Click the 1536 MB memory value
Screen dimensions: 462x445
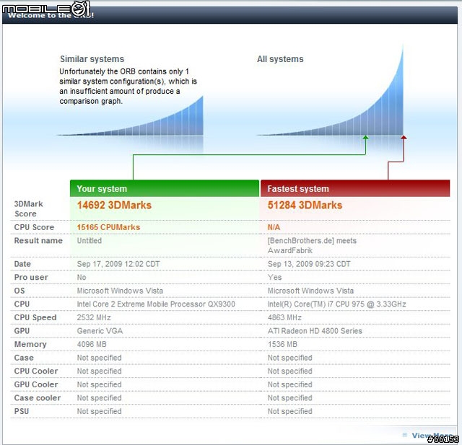tap(282, 344)
